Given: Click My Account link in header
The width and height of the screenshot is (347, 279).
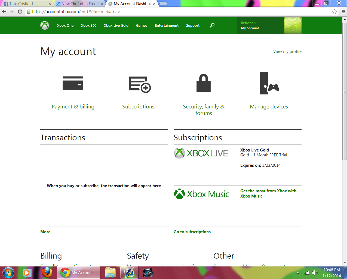Looking at the screenshot, I should coord(250,28).
